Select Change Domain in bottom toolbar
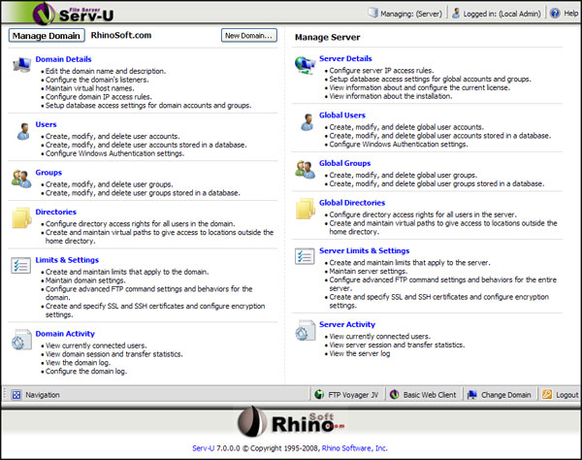 [506, 395]
